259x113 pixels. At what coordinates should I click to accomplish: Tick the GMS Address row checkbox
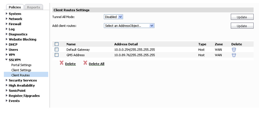coord(57,55)
